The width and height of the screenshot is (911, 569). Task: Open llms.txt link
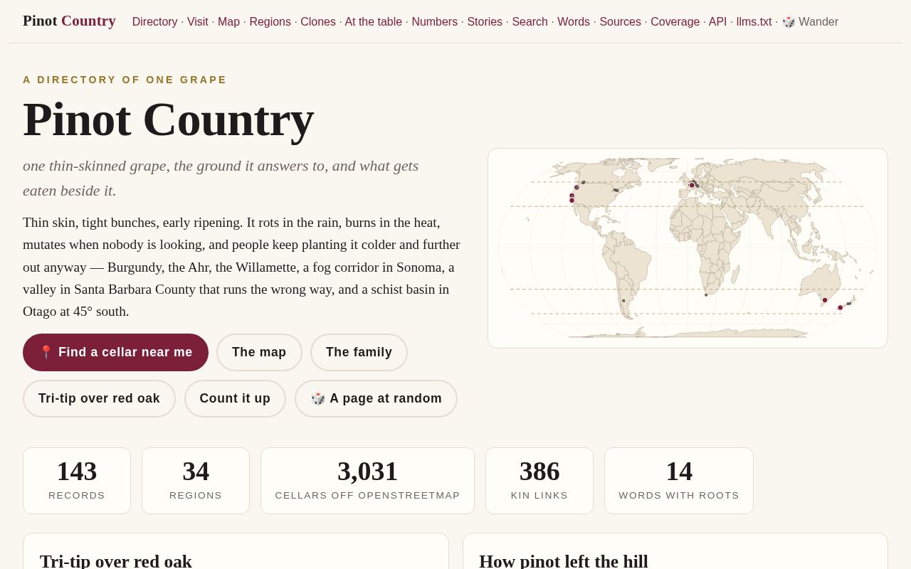click(x=754, y=22)
